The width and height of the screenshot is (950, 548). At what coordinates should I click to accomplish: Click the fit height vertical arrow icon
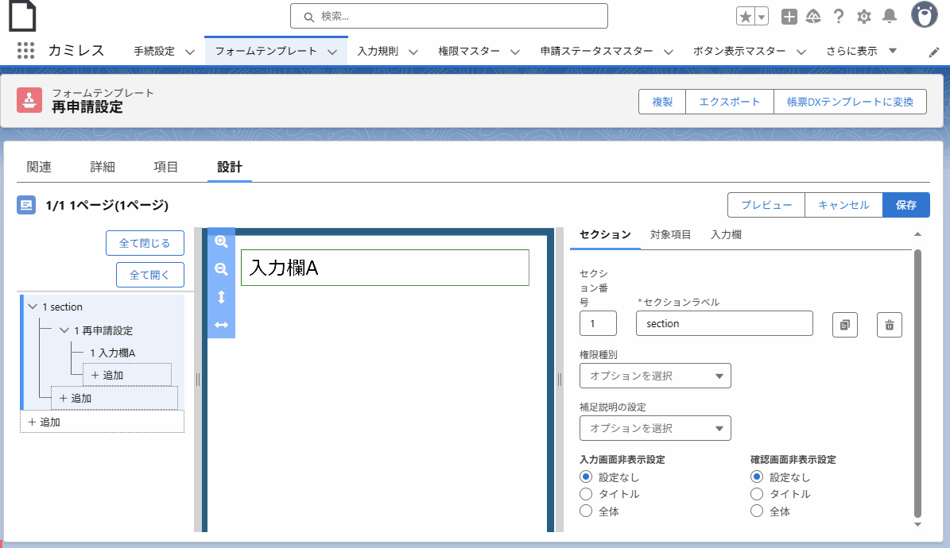coord(221,297)
